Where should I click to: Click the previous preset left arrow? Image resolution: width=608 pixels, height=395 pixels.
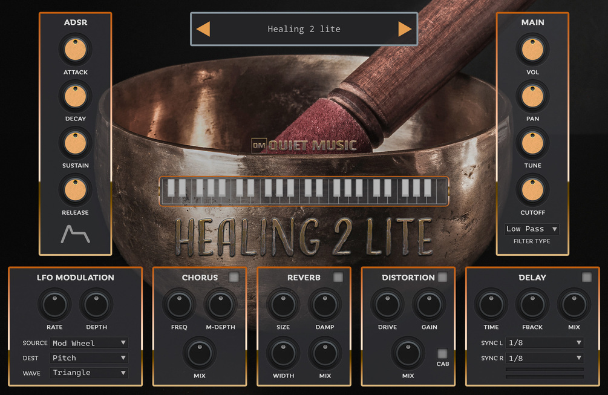[203, 29]
